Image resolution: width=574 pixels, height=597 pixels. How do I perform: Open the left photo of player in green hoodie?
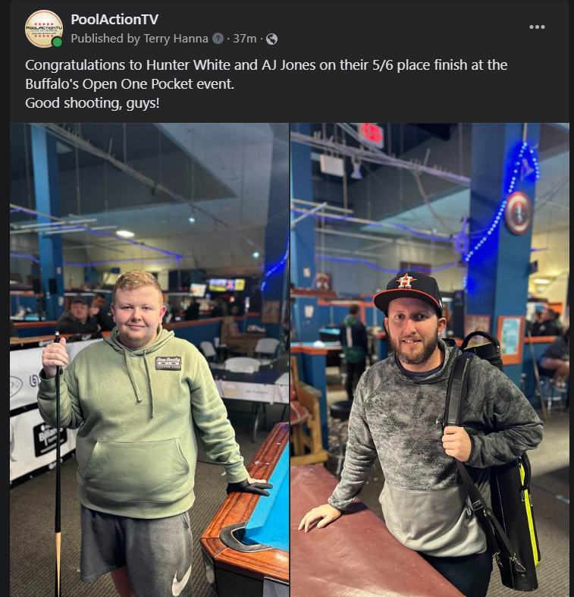[149, 360]
